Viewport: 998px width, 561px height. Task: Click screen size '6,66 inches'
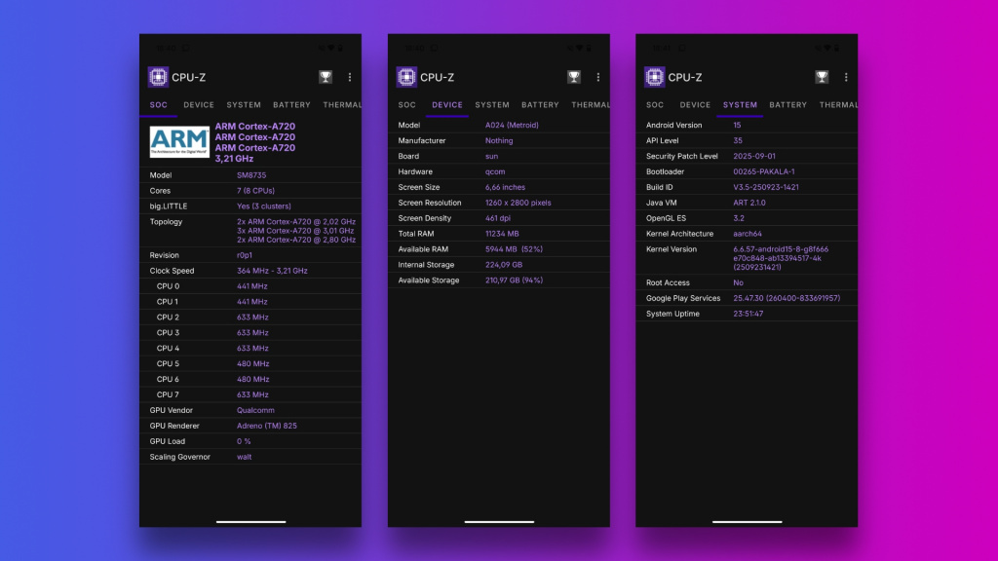[506, 187]
